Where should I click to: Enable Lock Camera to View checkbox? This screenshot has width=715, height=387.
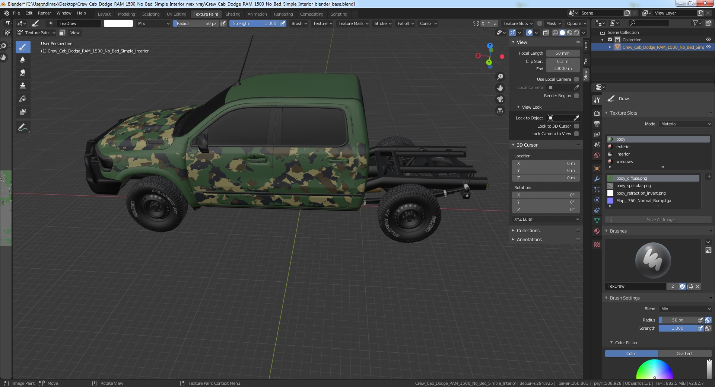(x=576, y=134)
